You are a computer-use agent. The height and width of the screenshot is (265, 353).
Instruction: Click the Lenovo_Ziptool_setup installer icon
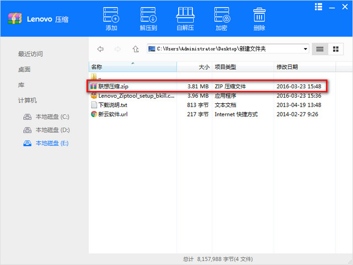tap(94, 96)
